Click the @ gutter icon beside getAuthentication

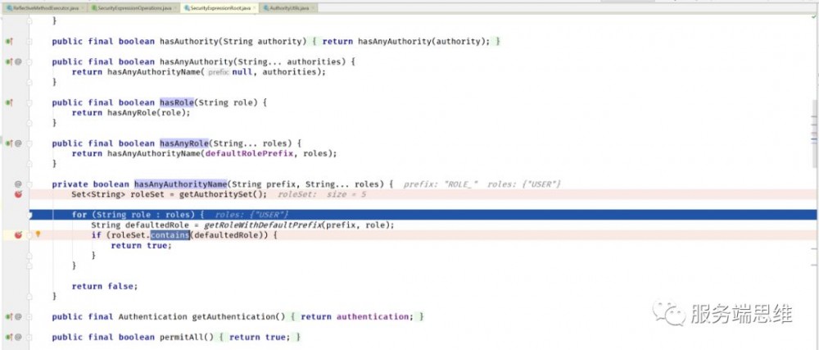(18, 316)
